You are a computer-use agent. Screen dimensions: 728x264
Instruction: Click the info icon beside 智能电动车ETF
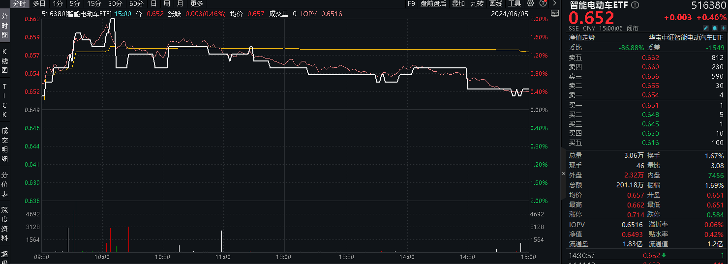coord(635,5)
